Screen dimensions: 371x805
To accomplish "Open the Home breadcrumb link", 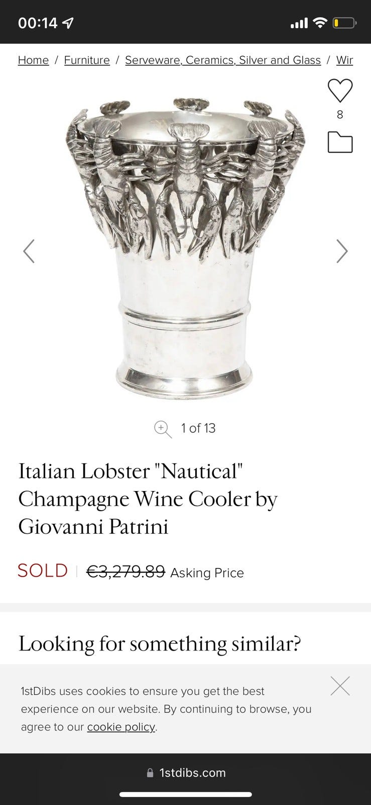I will coord(33,60).
